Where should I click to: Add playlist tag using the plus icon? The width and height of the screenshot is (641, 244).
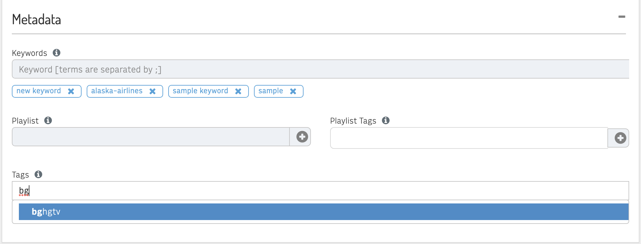point(620,138)
